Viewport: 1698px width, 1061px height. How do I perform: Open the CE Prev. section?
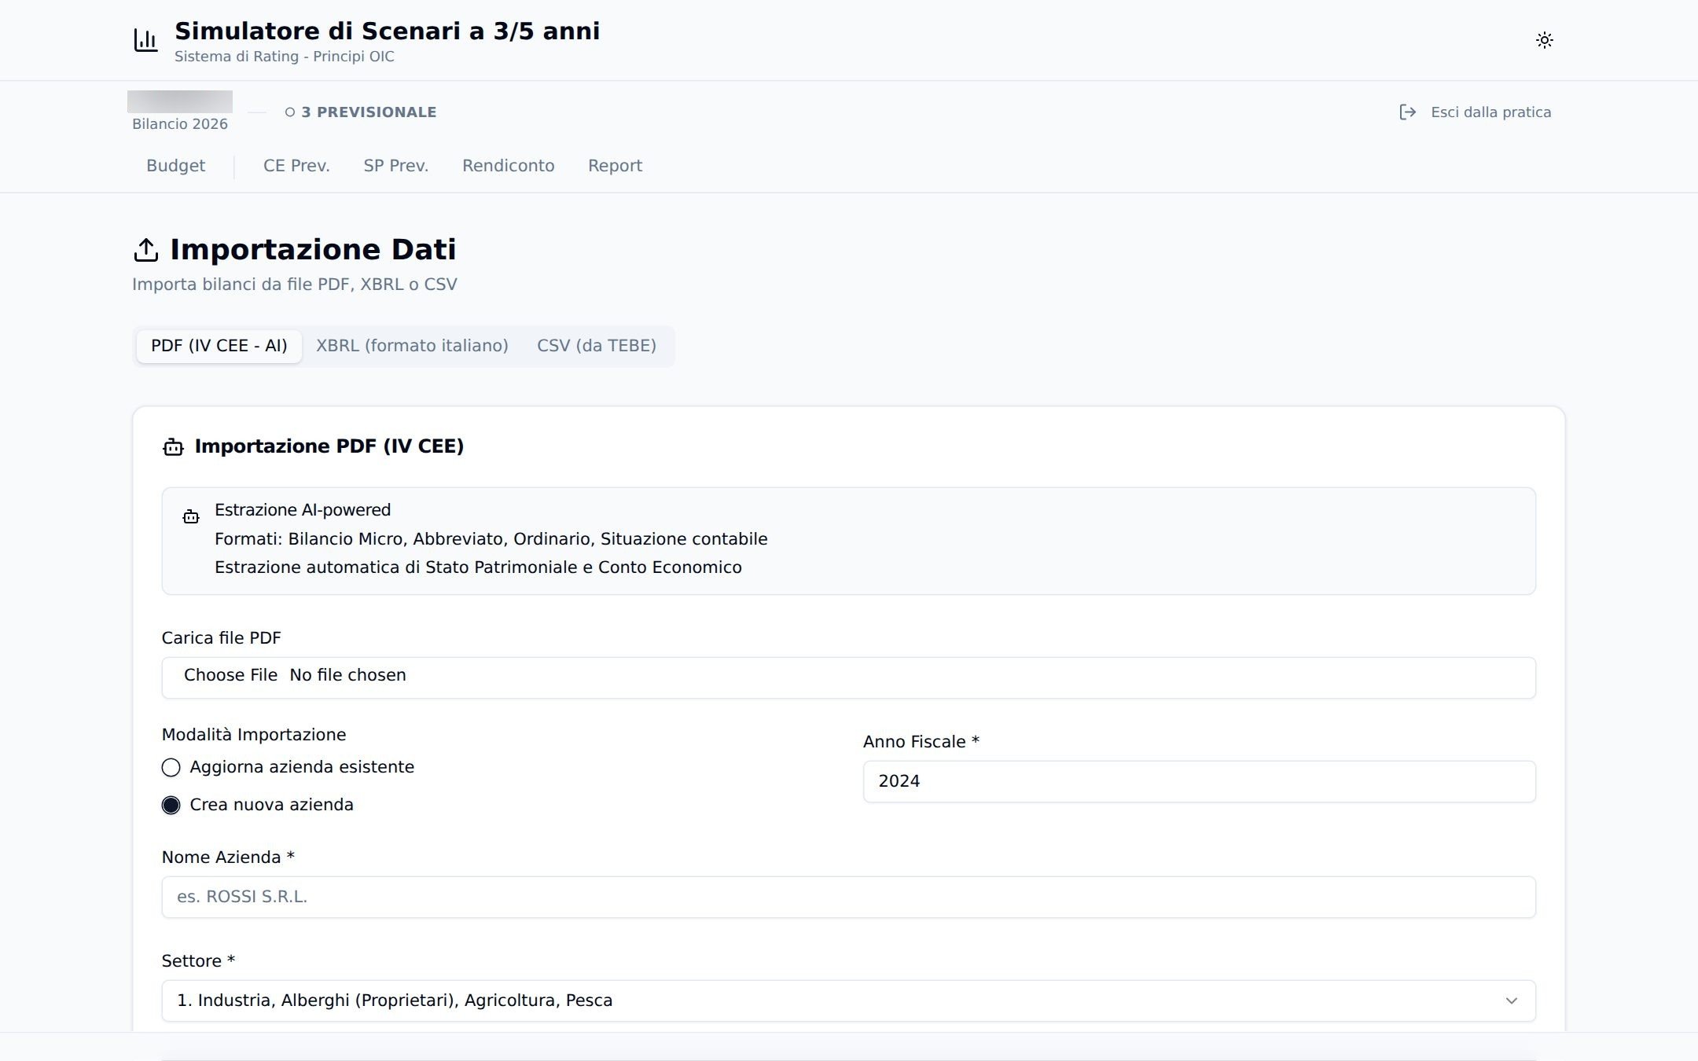[296, 166]
